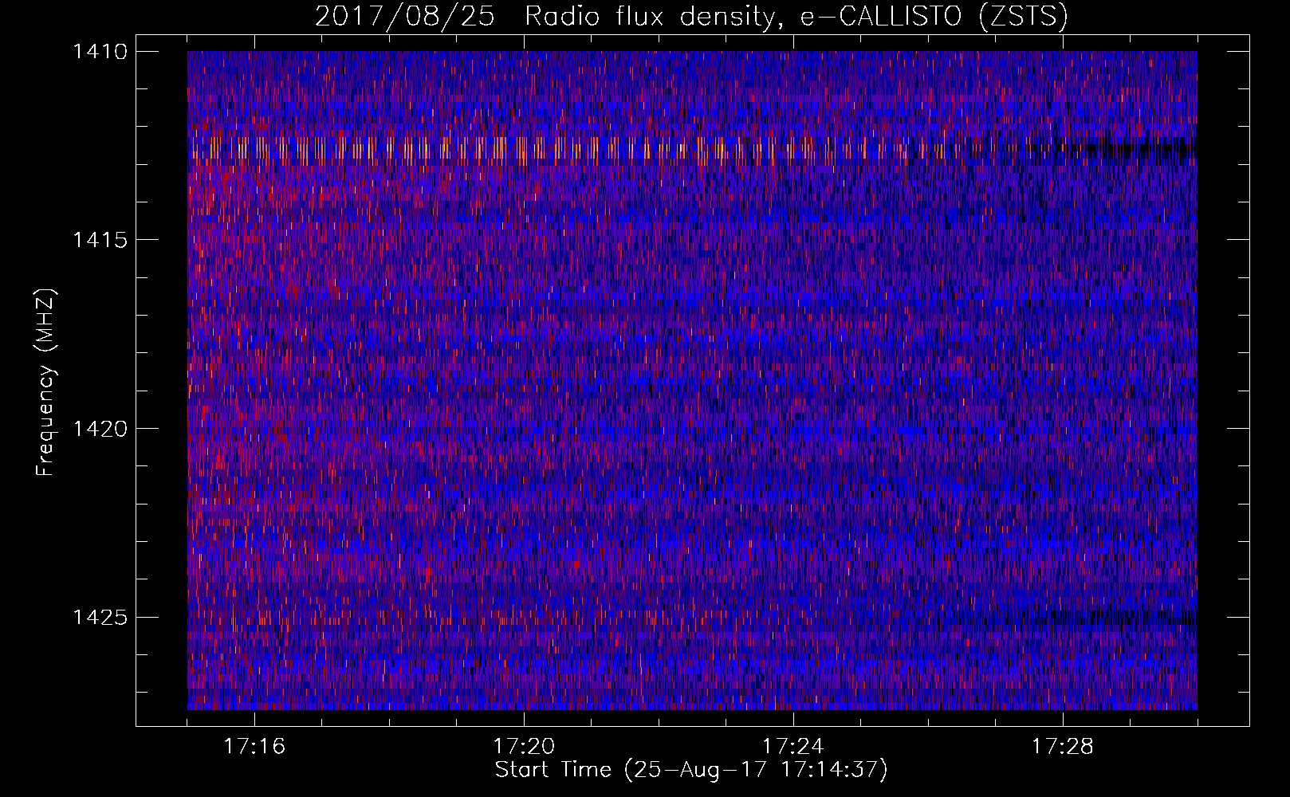Screen dimensions: 1290x797
Task: Click the plot title 'Radio flux density, e-CALLISTO (ZSTS)'
Action: [x=796, y=17]
